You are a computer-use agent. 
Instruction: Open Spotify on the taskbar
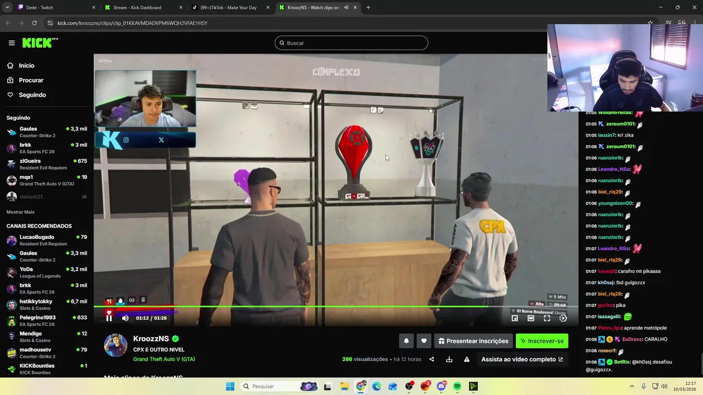pyautogui.click(x=457, y=386)
